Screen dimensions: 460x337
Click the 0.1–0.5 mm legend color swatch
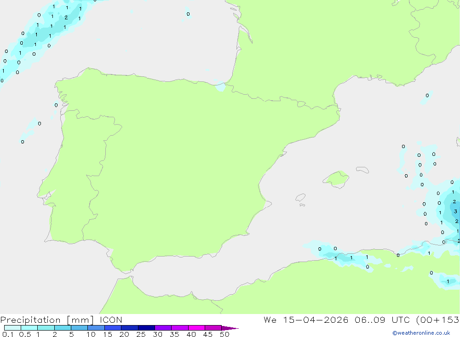pyautogui.click(x=12, y=328)
